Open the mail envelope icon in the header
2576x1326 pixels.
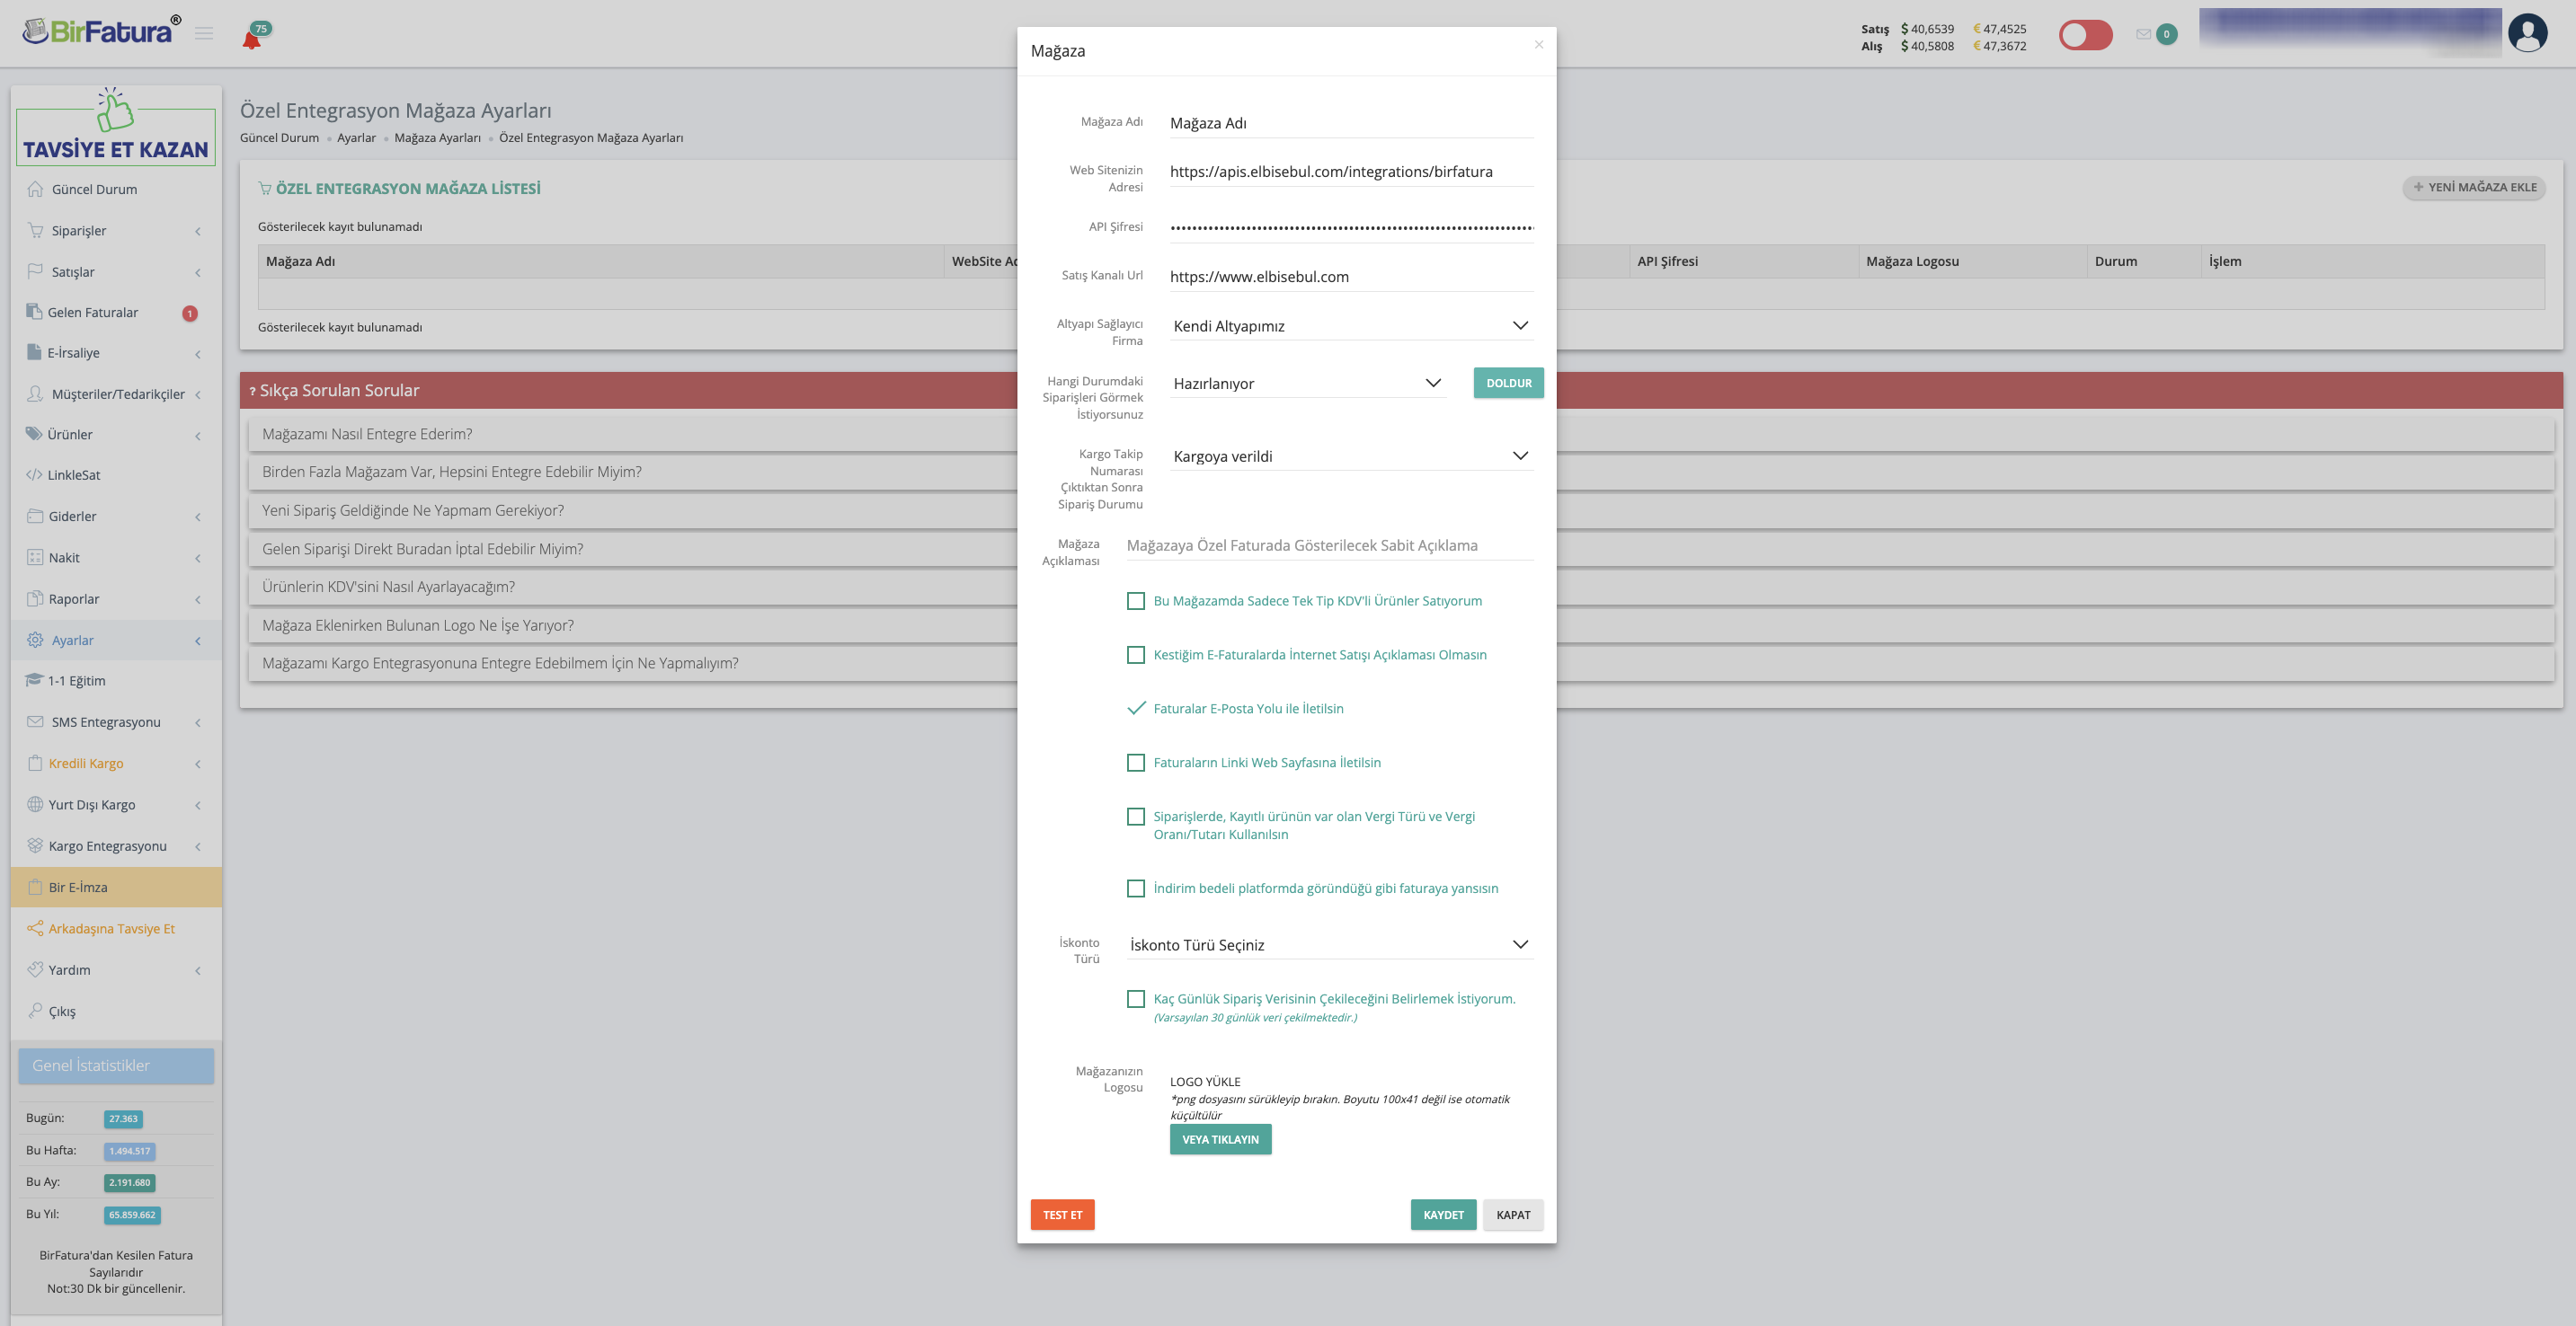point(2143,34)
